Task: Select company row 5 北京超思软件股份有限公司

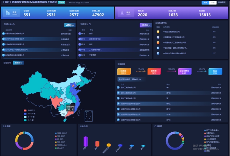Action: click(x=38, y=55)
